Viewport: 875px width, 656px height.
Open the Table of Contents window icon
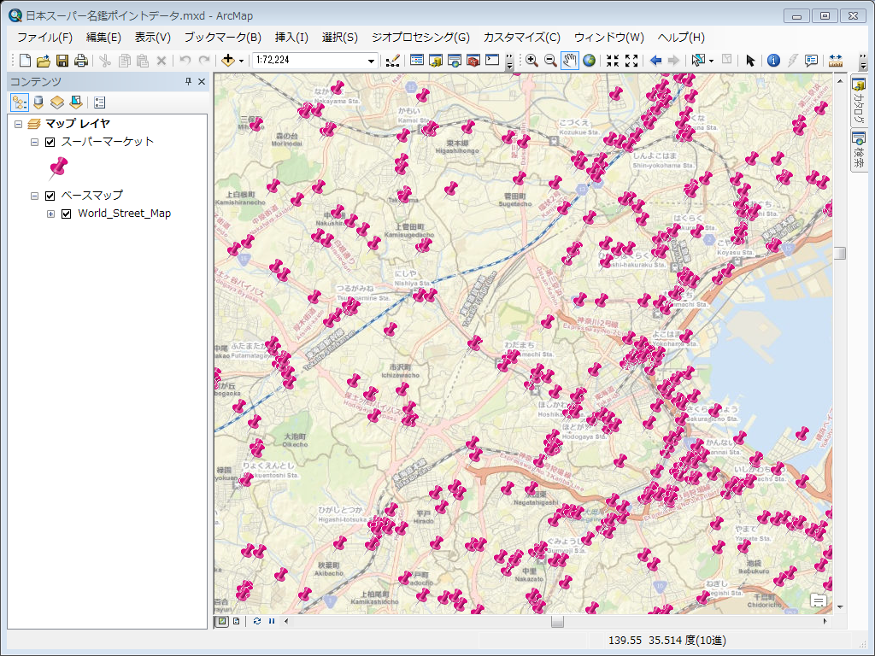pos(417,61)
